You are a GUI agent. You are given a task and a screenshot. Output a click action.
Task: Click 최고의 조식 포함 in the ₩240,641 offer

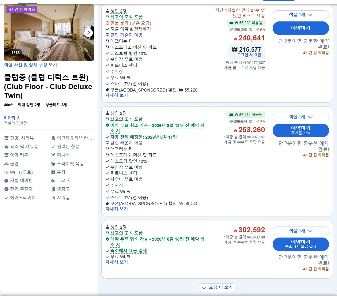(x=126, y=17)
